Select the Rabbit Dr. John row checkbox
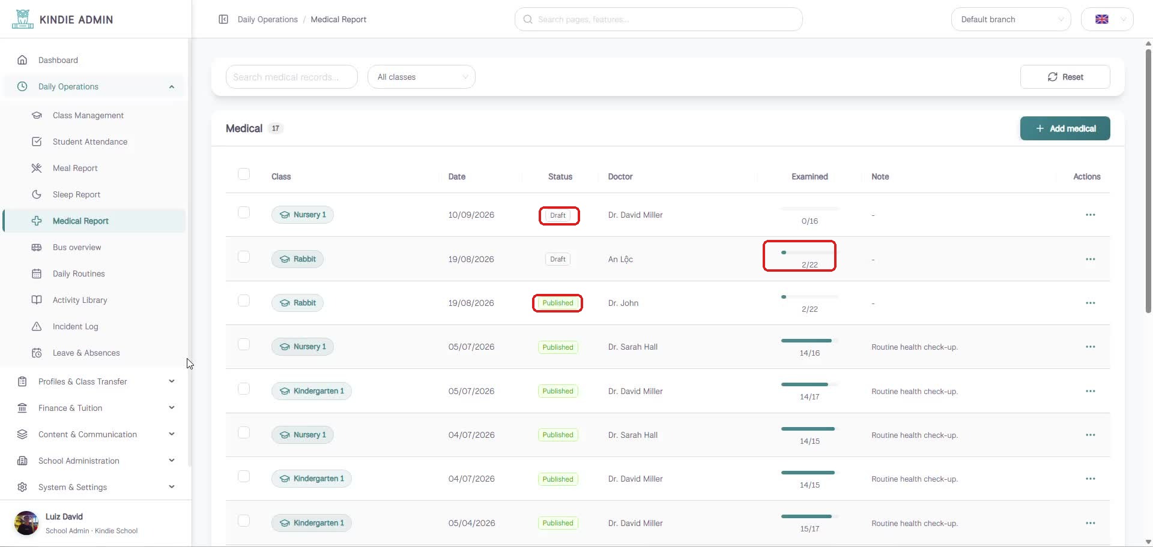 (244, 300)
